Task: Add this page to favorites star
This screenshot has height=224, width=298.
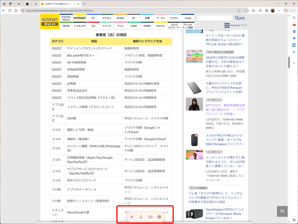Action: pos(246,10)
